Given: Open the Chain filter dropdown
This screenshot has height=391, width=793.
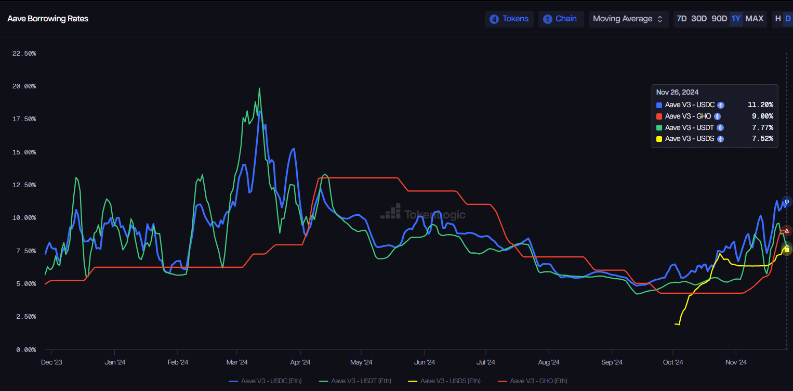Looking at the screenshot, I should click(x=560, y=19).
